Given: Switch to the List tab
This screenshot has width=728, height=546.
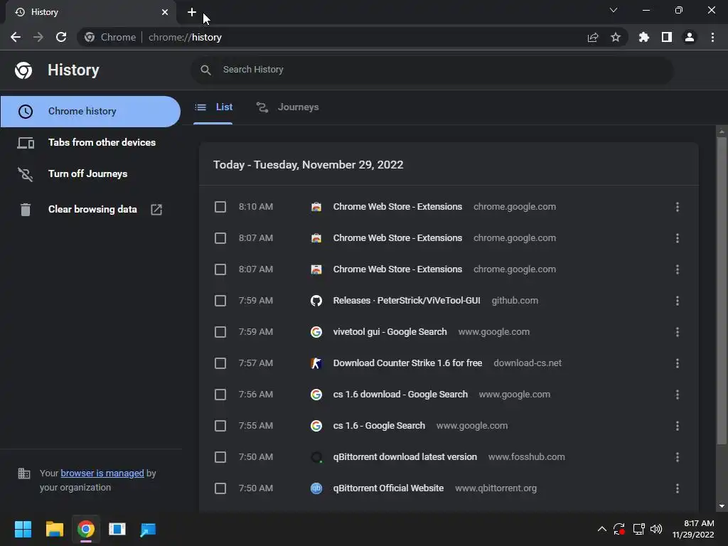Looking at the screenshot, I should [x=213, y=107].
